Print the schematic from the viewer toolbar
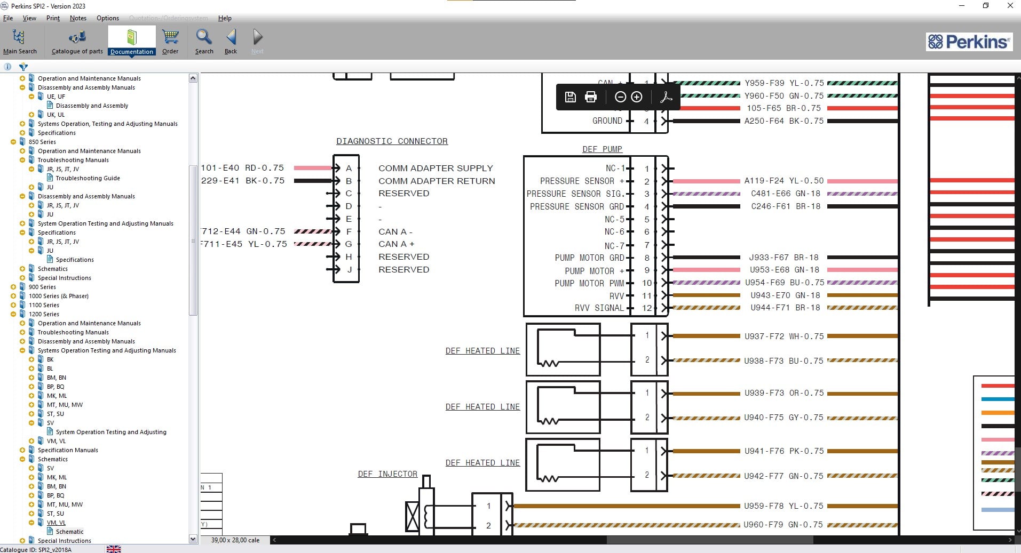Screen dimensions: 1021x553 click(590, 97)
